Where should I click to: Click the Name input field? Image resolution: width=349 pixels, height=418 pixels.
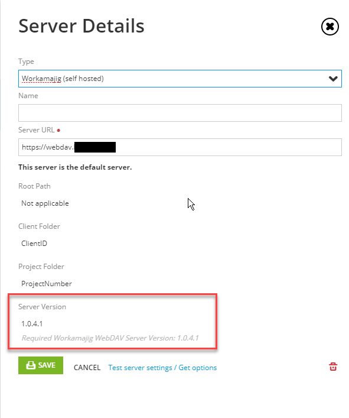pyautogui.click(x=180, y=113)
